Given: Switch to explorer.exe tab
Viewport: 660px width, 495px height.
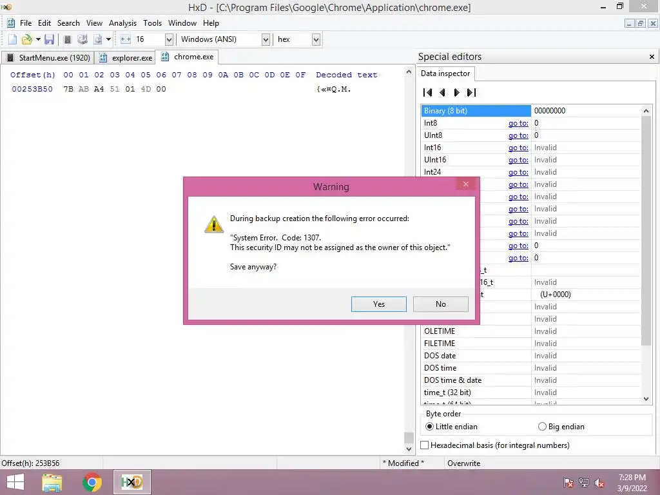Looking at the screenshot, I should [x=126, y=57].
